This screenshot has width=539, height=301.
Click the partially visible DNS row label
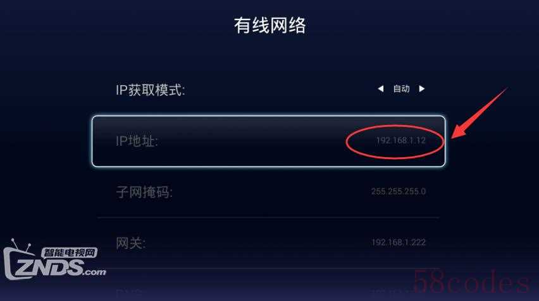pos(128,293)
